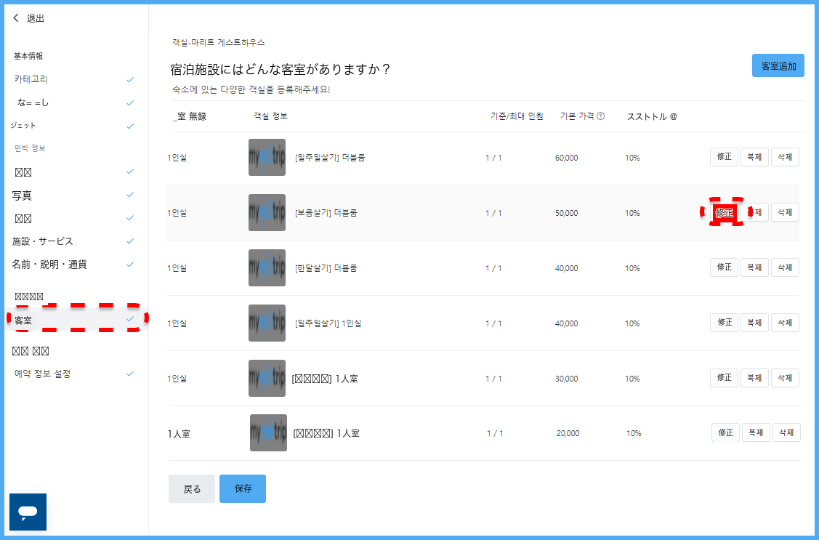Click the 客室追加 button
Viewport: 819px width, 540px height.
coord(778,66)
